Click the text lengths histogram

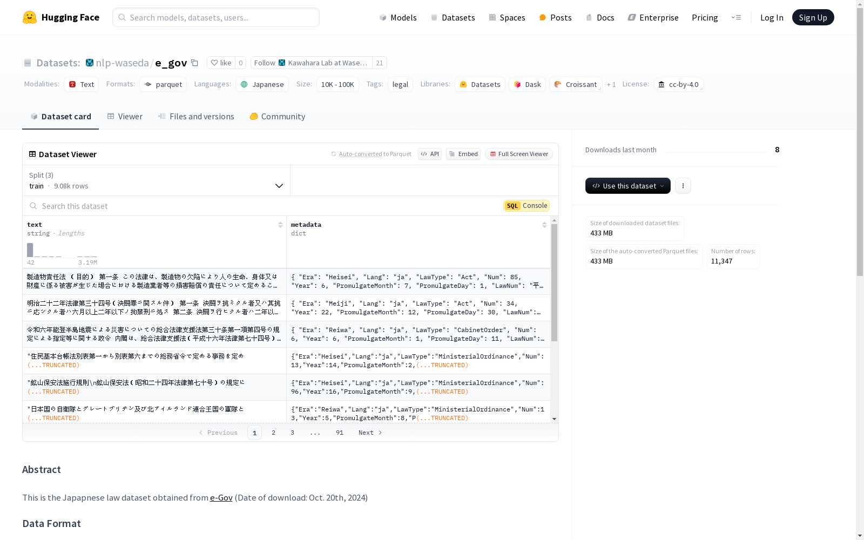coord(62,250)
